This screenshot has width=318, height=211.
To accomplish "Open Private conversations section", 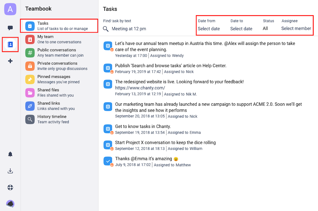I will point(59,66).
